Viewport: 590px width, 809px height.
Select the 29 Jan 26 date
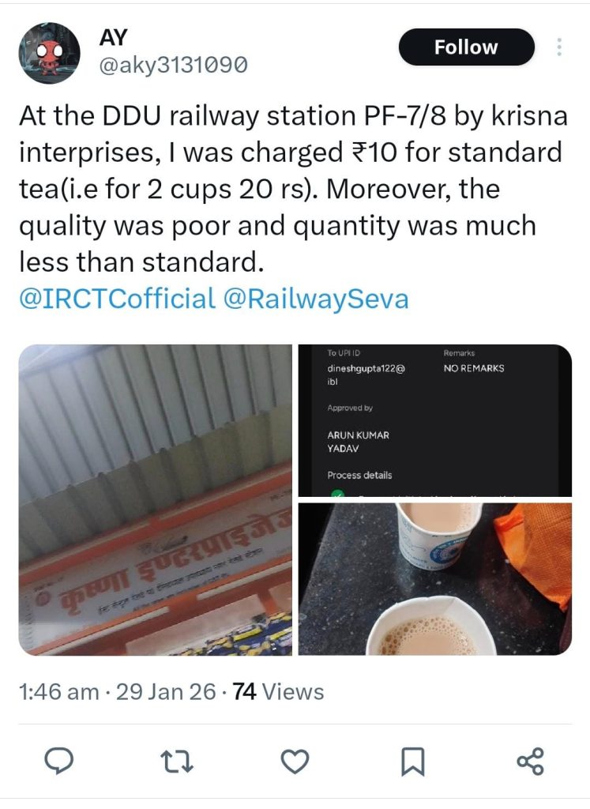click(166, 692)
